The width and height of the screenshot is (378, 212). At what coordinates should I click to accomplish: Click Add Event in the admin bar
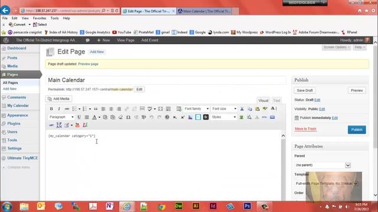[x=149, y=40]
